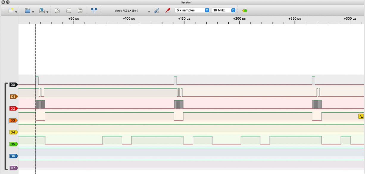This screenshot has height=174, width=365.
Task: Click the Open file folder icon
Action: coord(27,10)
